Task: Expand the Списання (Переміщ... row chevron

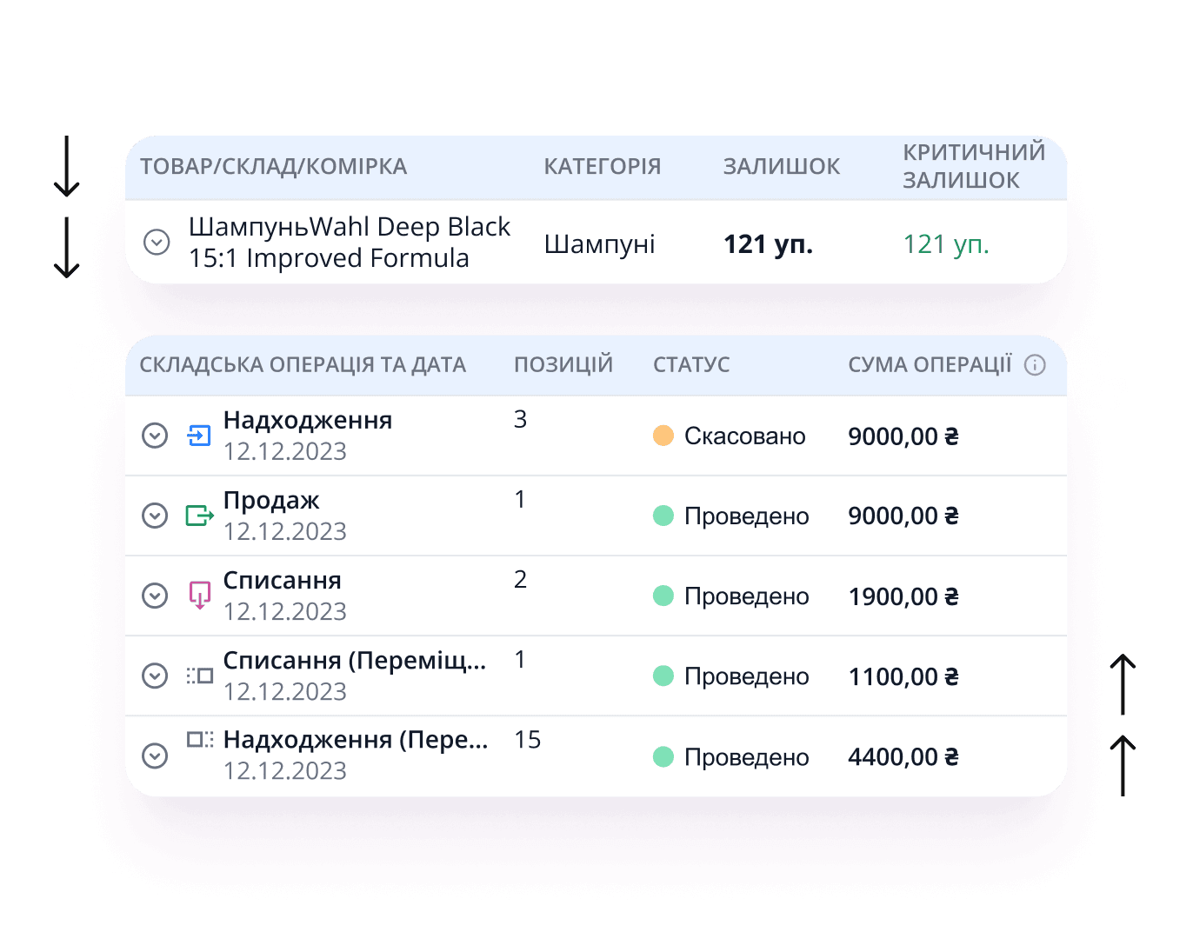Action: (155, 676)
